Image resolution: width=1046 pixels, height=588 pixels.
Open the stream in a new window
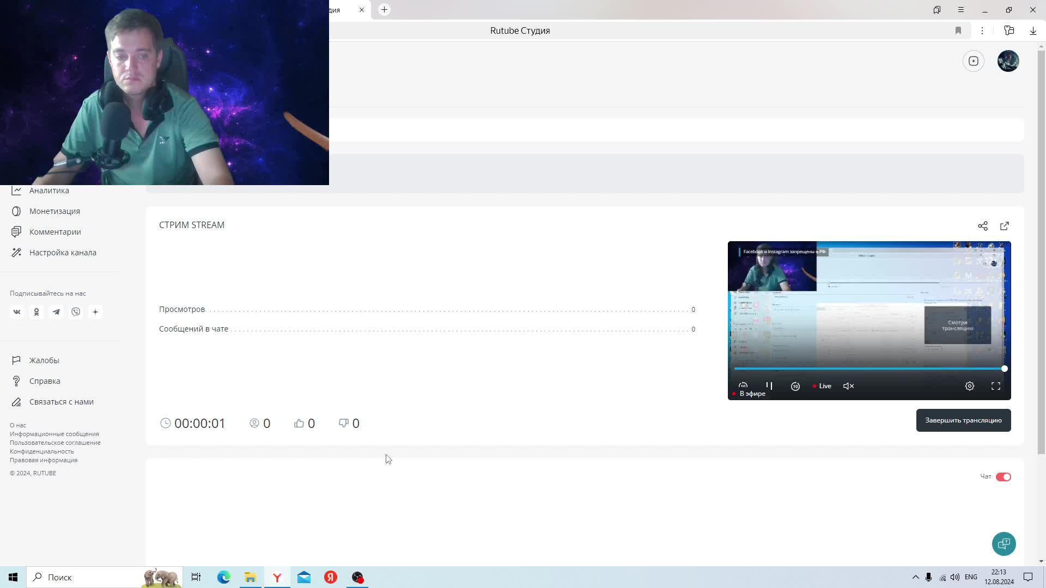(1005, 226)
